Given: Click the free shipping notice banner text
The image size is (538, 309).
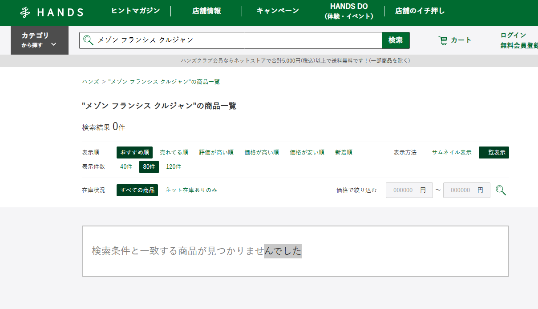Looking at the screenshot, I should coord(295,61).
